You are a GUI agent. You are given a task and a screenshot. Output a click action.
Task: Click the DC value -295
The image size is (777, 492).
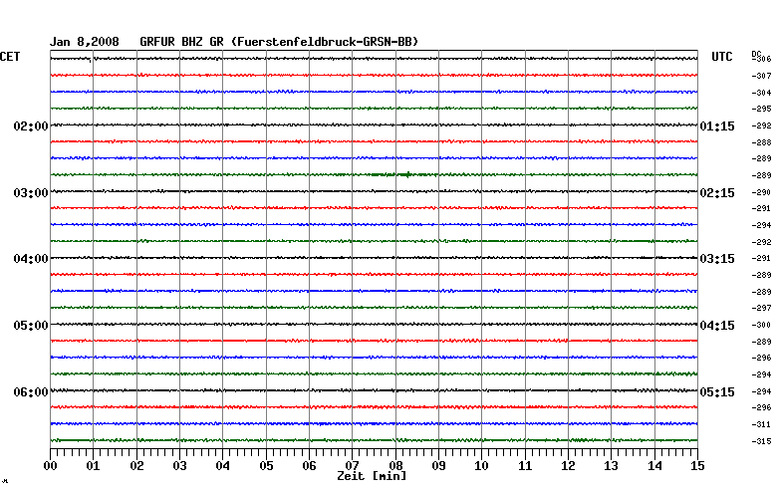[x=762, y=109]
